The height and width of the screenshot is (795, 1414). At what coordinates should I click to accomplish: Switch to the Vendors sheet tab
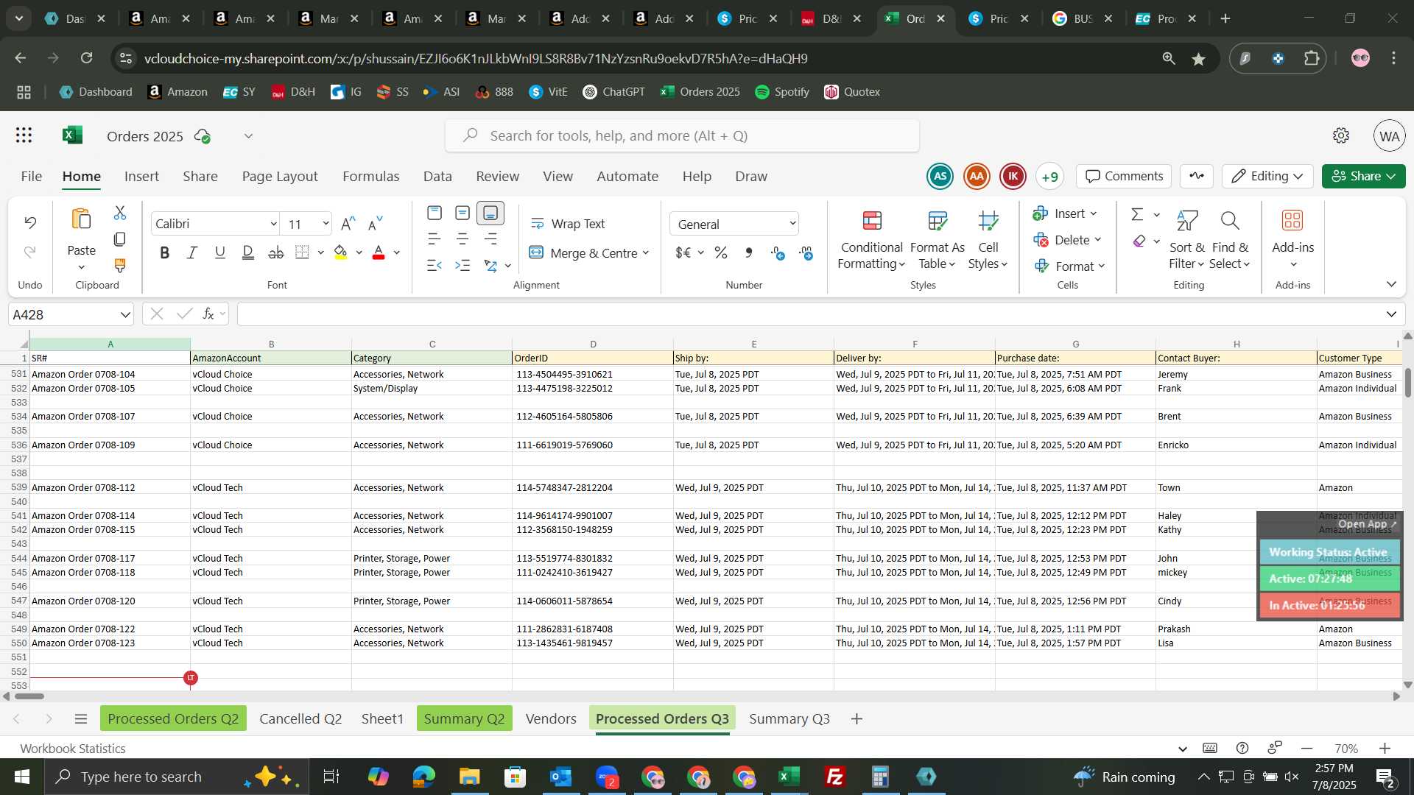point(551,719)
